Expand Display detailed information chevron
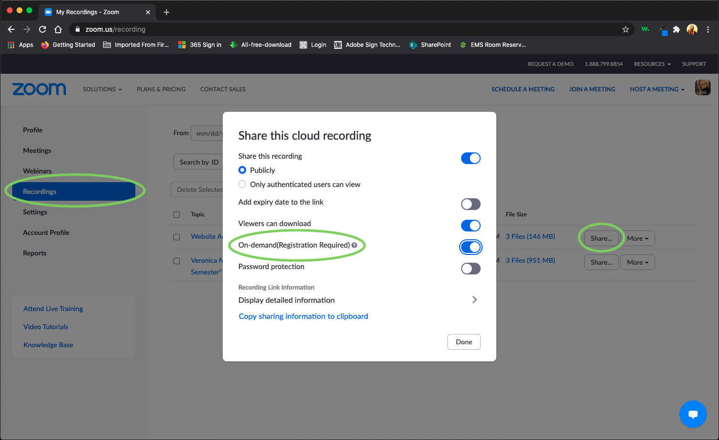 [x=474, y=300]
